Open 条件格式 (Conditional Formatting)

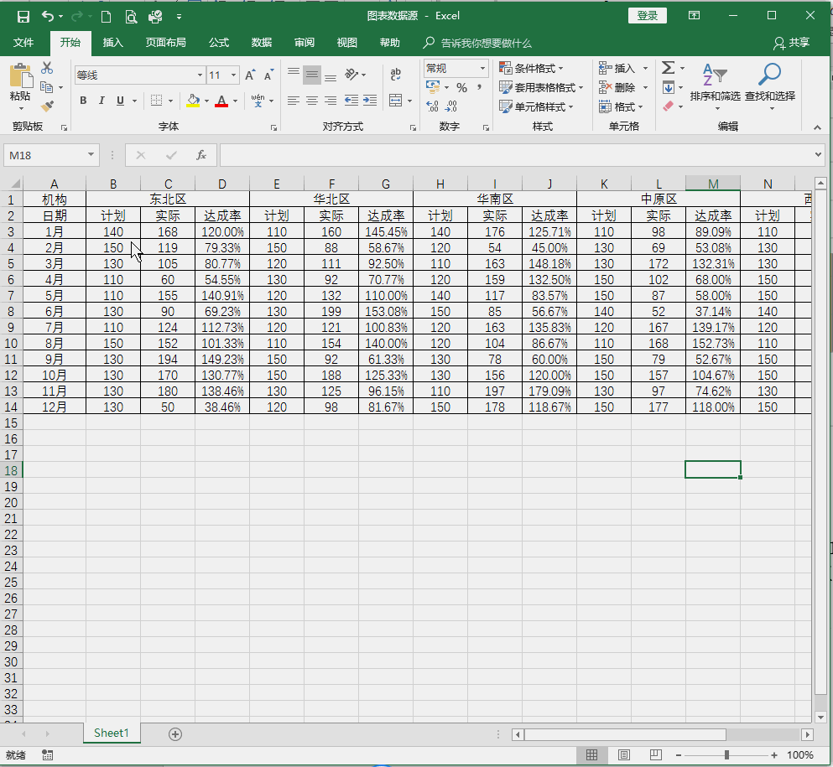[x=532, y=68]
